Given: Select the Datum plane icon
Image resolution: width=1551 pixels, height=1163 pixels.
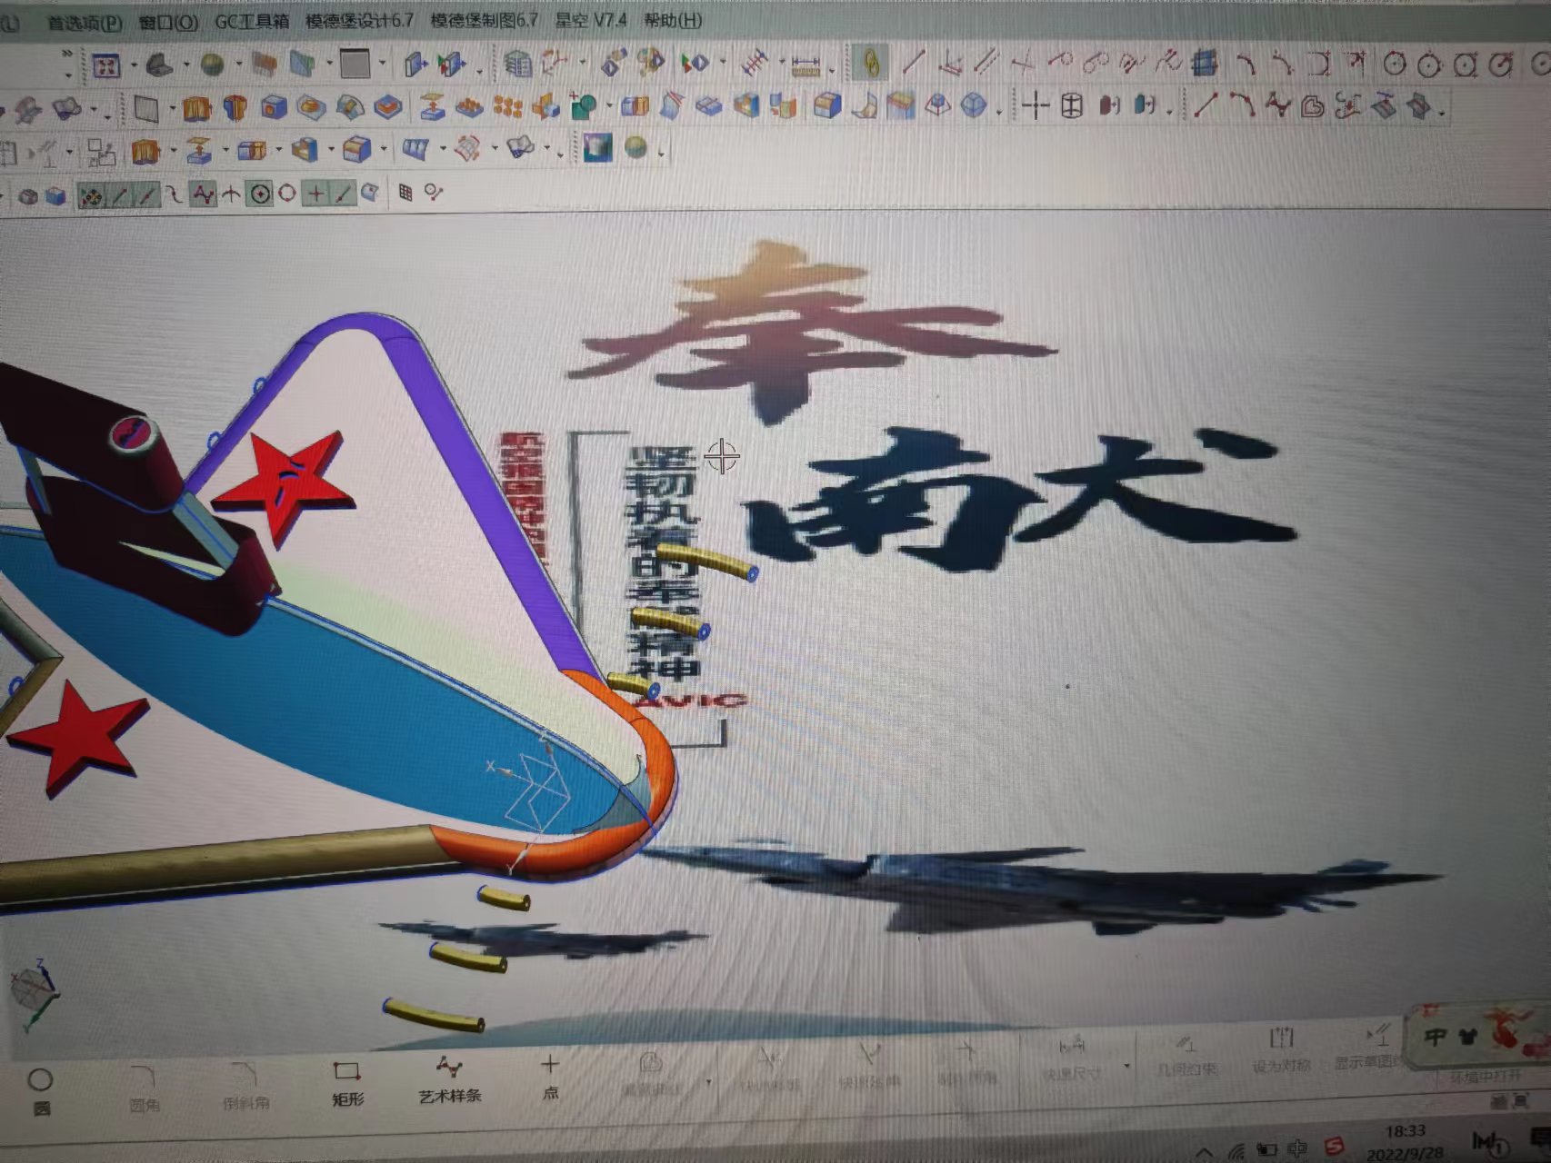Looking at the screenshot, I should tap(146, 109).
